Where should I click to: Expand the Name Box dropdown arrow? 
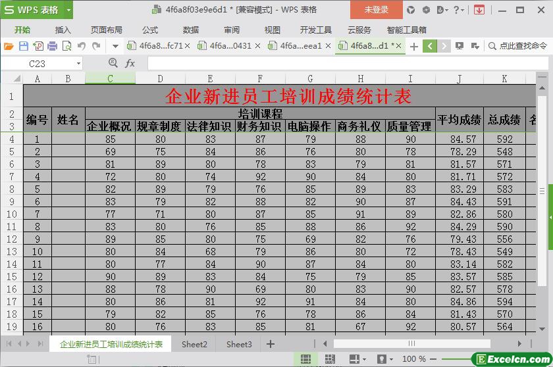click(78, 64)
